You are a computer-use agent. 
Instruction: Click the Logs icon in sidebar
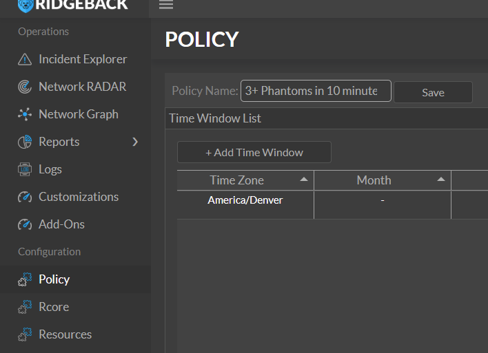coord(25,169)
